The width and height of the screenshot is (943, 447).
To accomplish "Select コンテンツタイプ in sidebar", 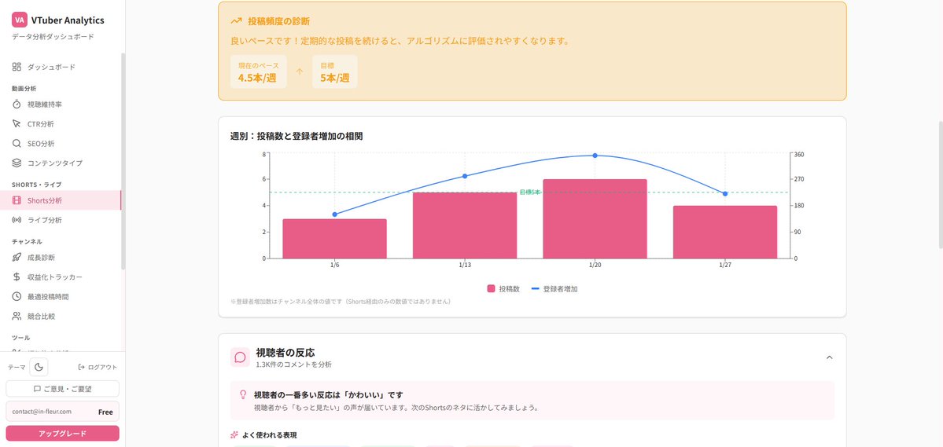I will click(60, 163).
